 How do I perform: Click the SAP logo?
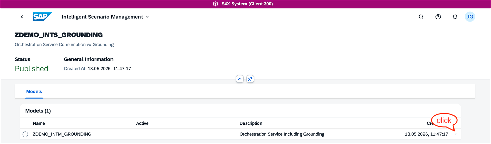[x=43, y=17]
